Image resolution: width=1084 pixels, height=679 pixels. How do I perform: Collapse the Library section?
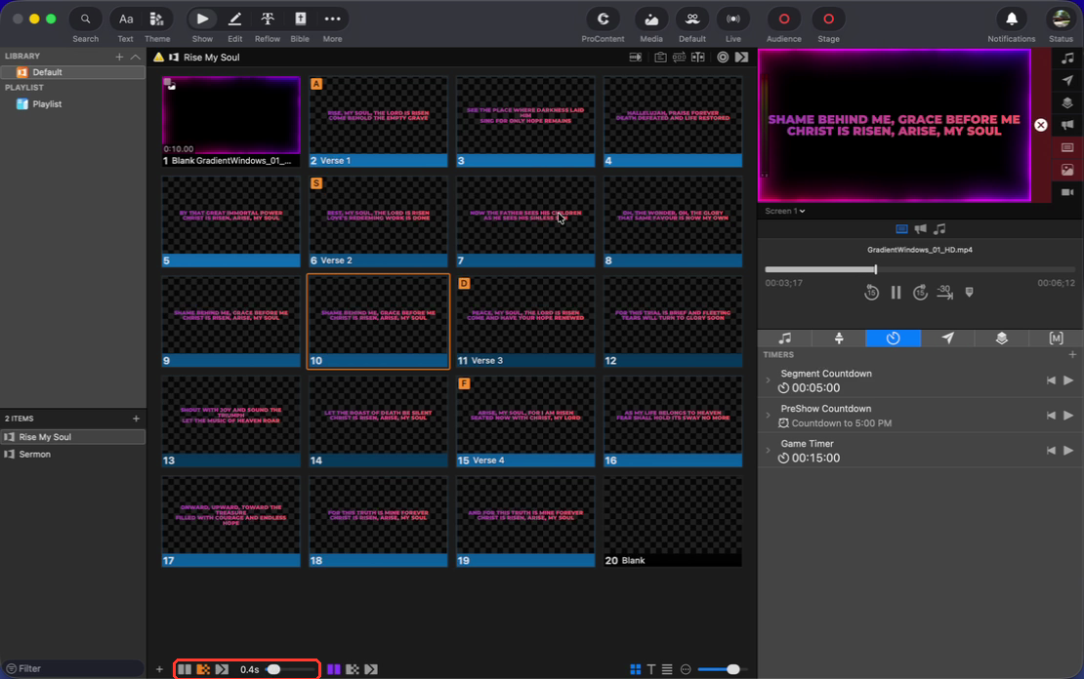pos(136,57)
